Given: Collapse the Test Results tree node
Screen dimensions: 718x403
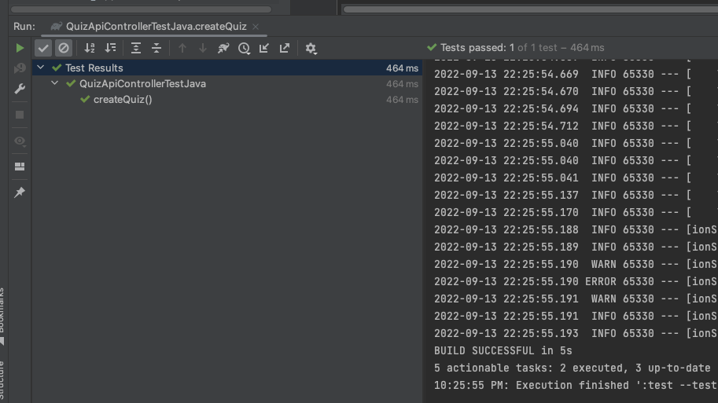Looking at the screenshot, I should coord(41,68).
